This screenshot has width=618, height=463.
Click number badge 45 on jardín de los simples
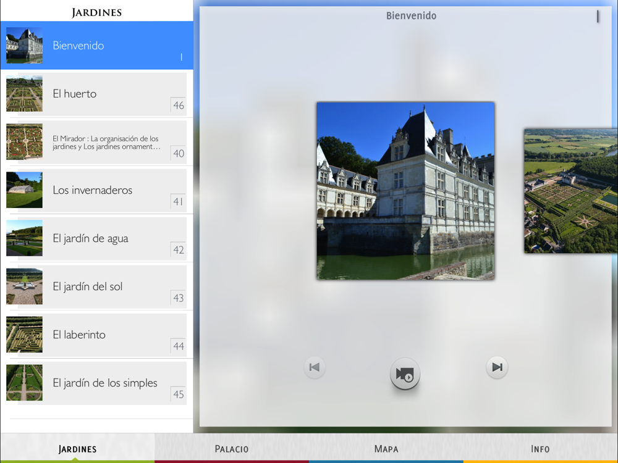coord(179,394)
